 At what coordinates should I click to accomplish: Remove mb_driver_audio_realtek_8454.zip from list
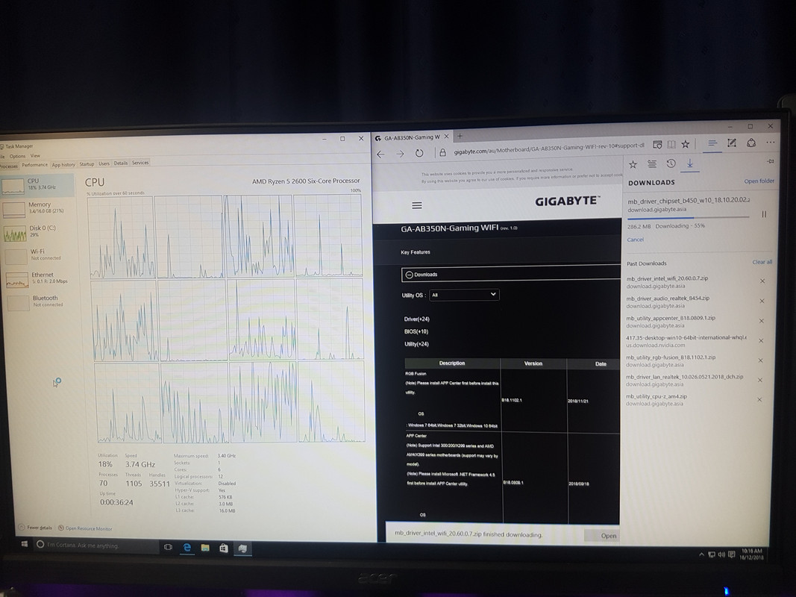(x=762, y=301)
